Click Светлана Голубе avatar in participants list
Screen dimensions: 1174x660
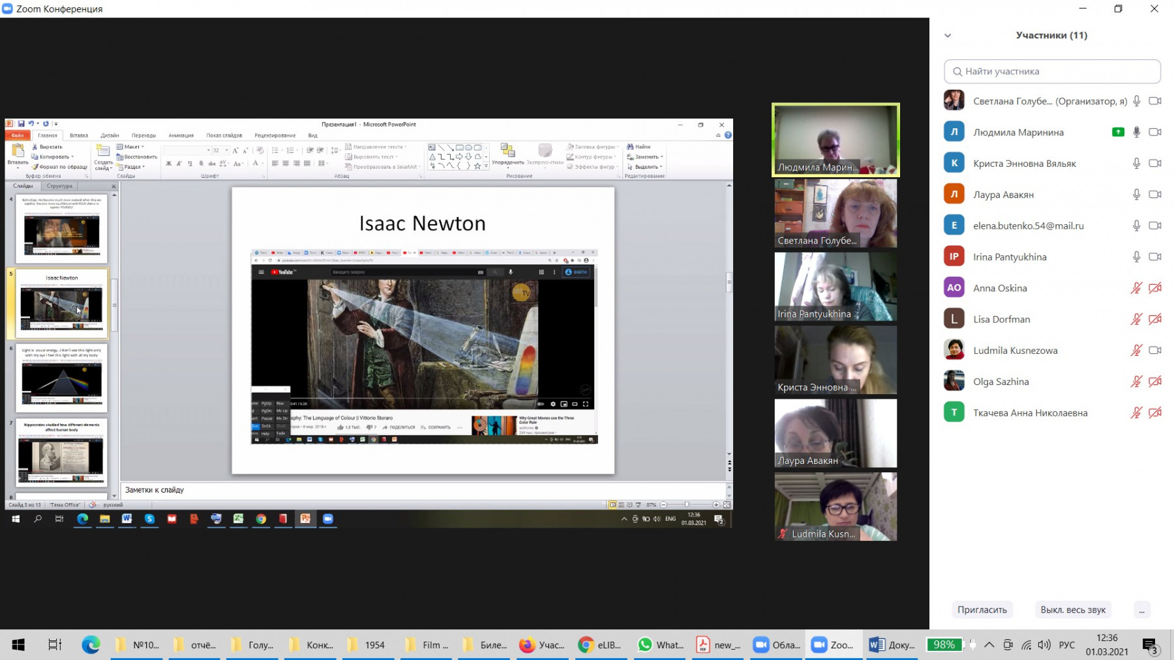tap(954, 101)
